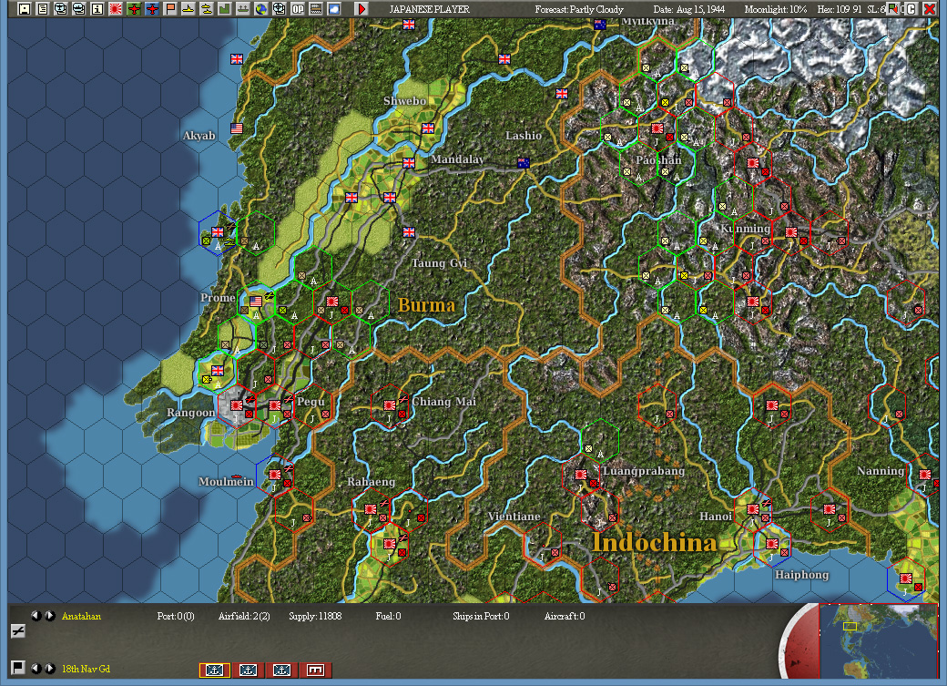Click the red rising sun flag icon
Image resolution: width=947 pixels, height=686 pixels.
pos(116,9)
